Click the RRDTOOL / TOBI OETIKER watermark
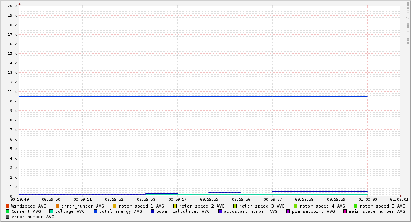411x222 pixels. pyautogui.click(x=408, y=23)
